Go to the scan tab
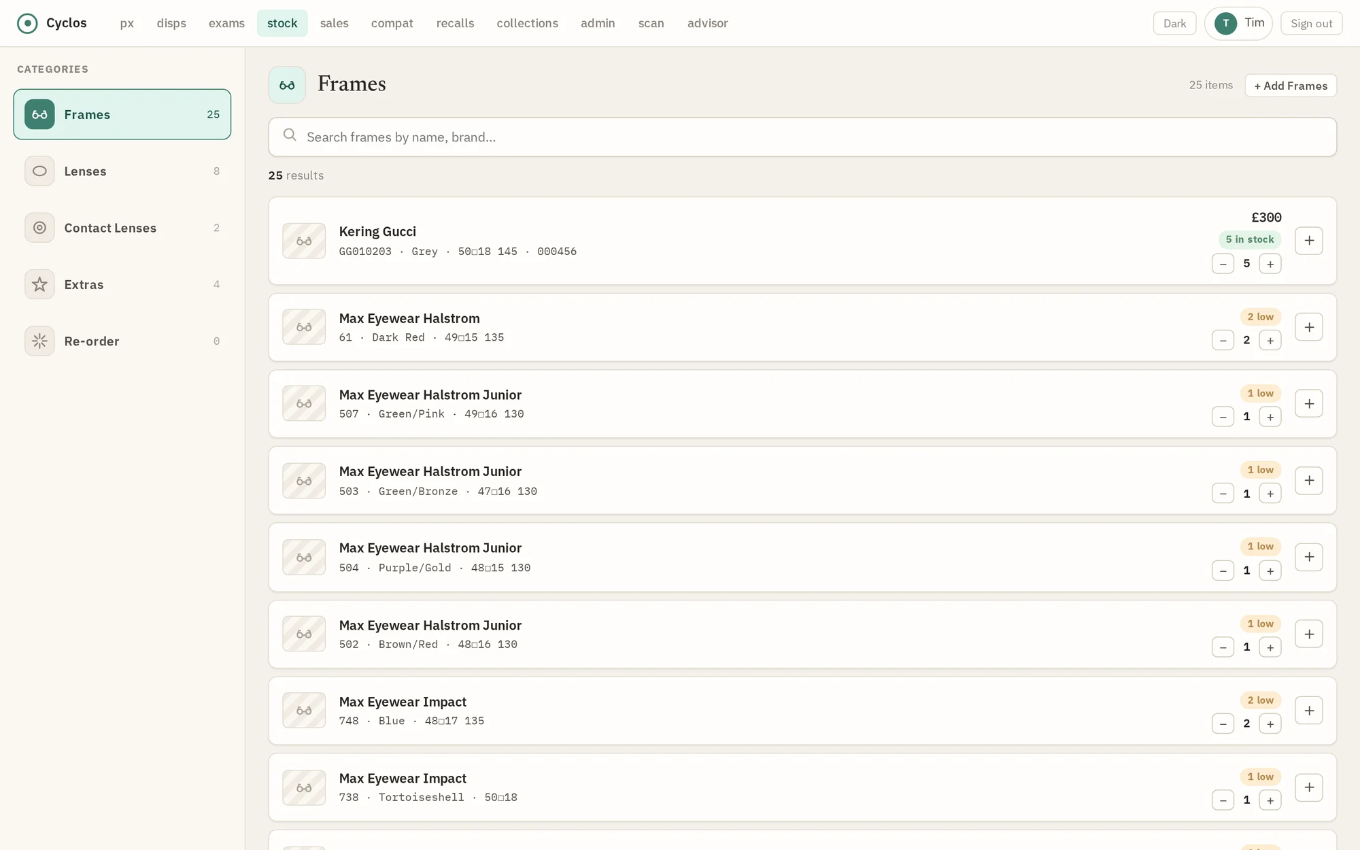 651,23
